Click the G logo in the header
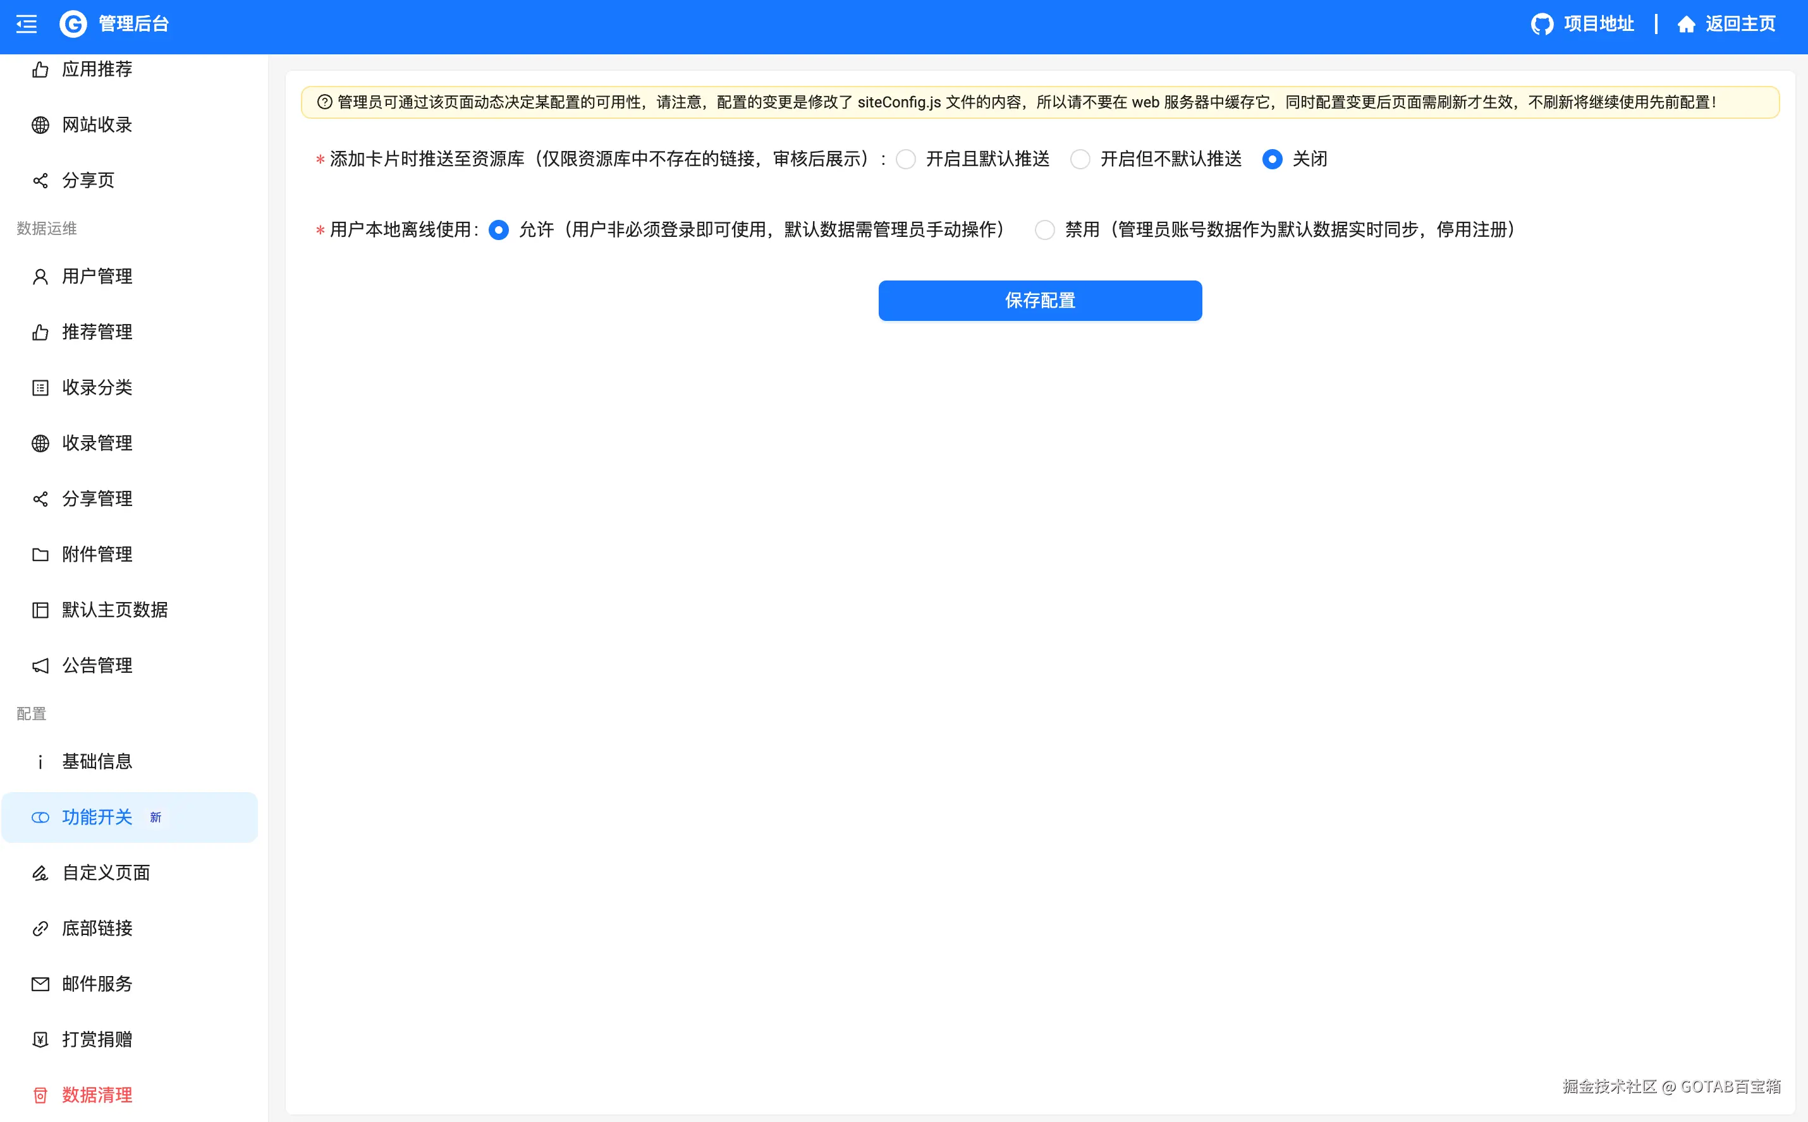Screen dimensions: 1808x1122 (73, 25)
